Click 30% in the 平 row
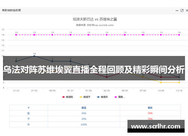This screenshot has height=136, width=188. click(84, 119)
